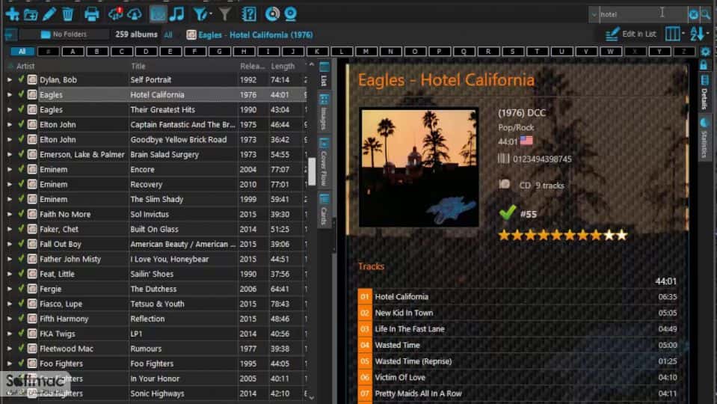The width and height of the screenshot is (717, 404).
Task: Open the dropdown arrow next to sort icon
Action: (x=708, y=34)
